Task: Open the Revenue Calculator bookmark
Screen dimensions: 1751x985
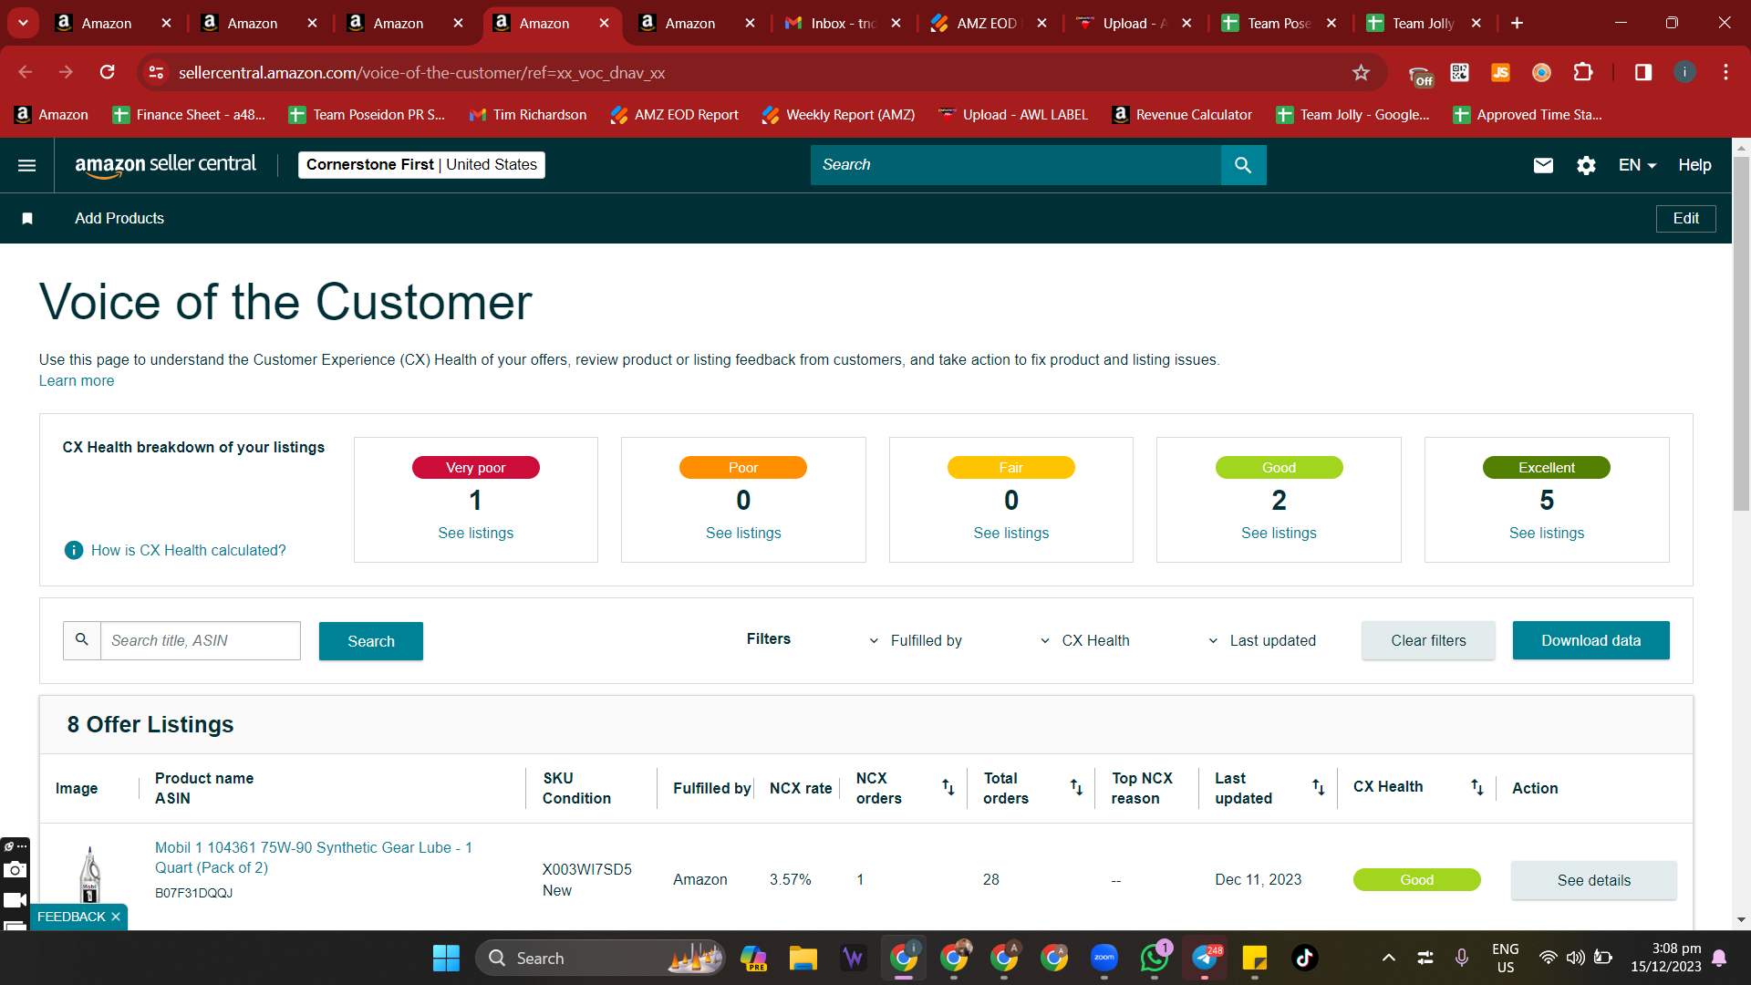Action: (1182, 114)
